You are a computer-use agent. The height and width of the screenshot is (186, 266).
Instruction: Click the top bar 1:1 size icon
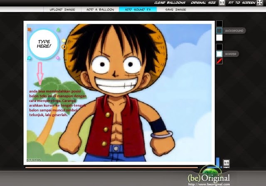[222, 2]
